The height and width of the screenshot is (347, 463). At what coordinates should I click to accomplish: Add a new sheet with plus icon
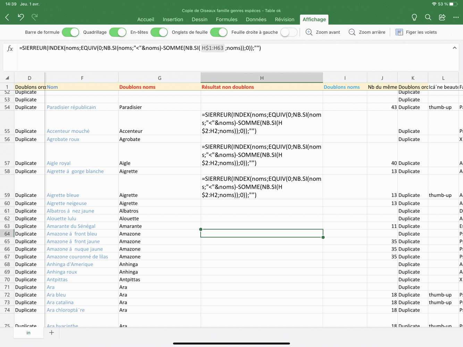pos(51,332)
